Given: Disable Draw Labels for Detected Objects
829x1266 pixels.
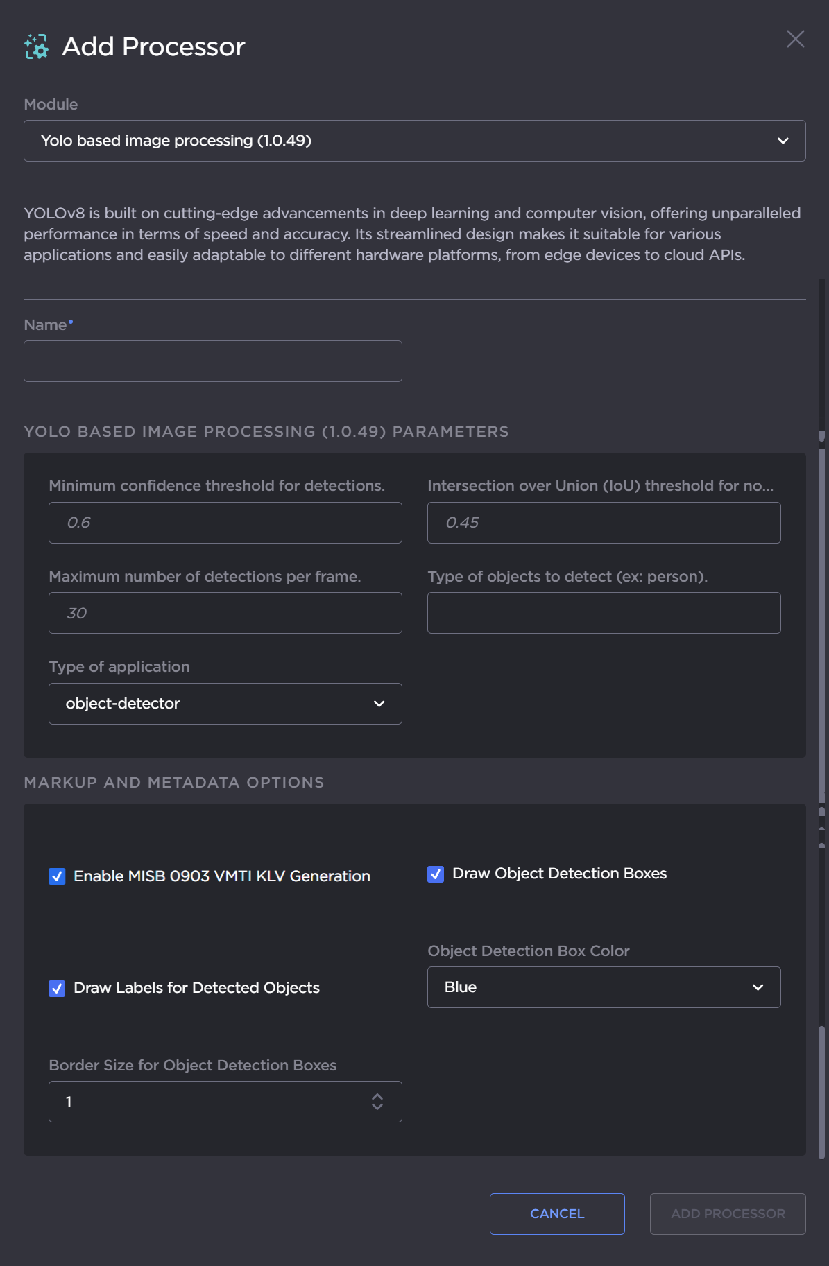Looking at the screenshot, I should (x=58, y=988).
